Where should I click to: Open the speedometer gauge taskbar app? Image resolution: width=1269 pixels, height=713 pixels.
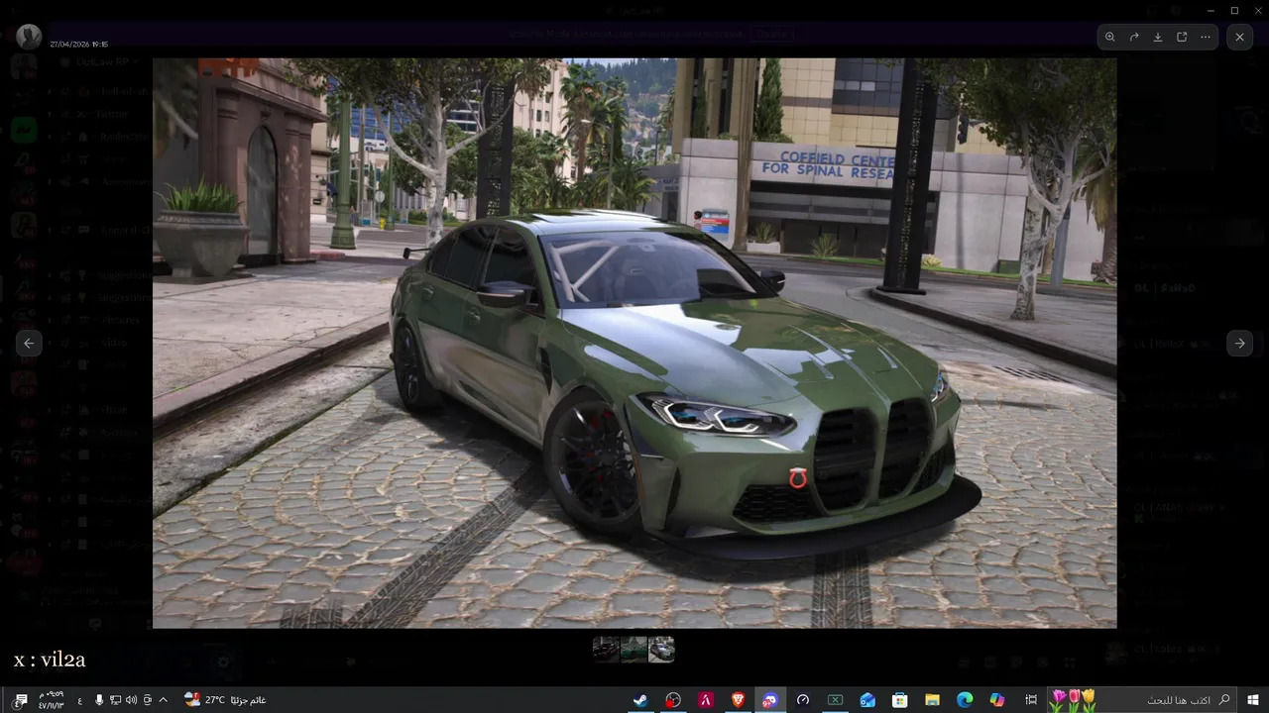(x=803, y=700)
